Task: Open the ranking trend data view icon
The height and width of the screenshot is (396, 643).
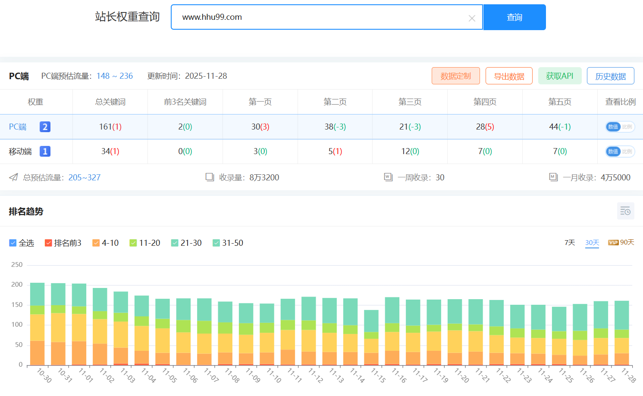Action: [x=625, y=211]
